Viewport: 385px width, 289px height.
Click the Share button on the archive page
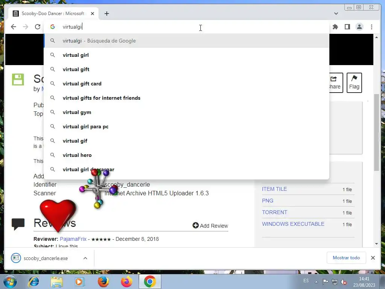(x=336, y=82)
